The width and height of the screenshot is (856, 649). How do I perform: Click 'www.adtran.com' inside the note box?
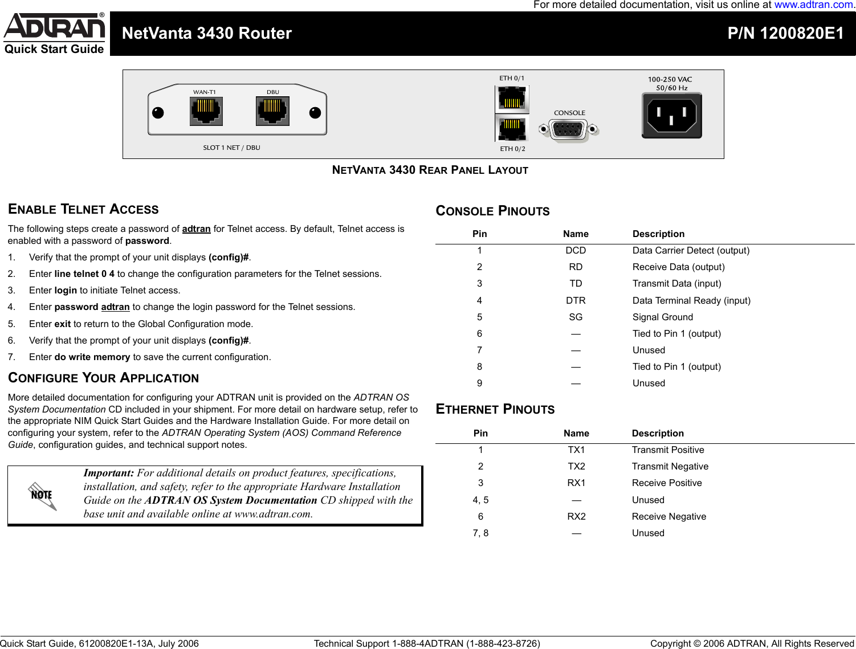point(272,514)
